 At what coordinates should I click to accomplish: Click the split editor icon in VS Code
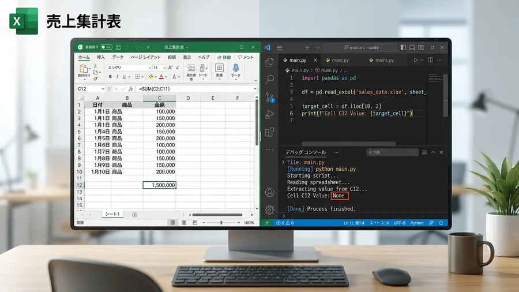pos(430,60)
